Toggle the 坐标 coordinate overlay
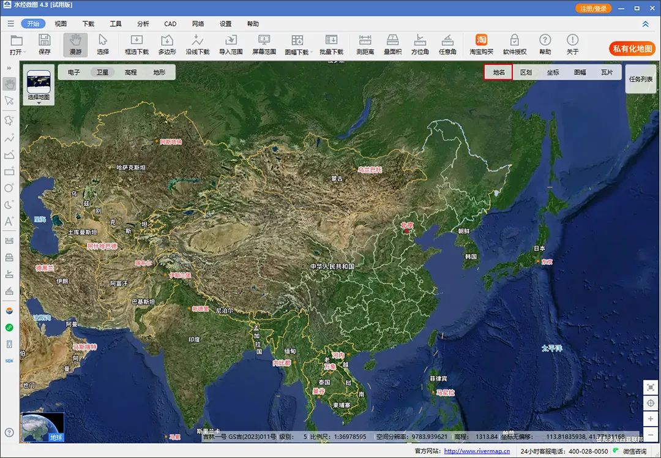 553,72
